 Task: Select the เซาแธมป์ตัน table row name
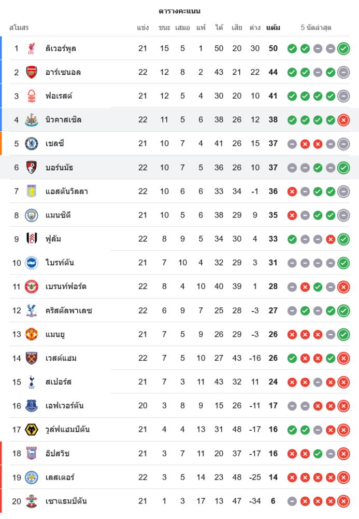tap(66, 501)
